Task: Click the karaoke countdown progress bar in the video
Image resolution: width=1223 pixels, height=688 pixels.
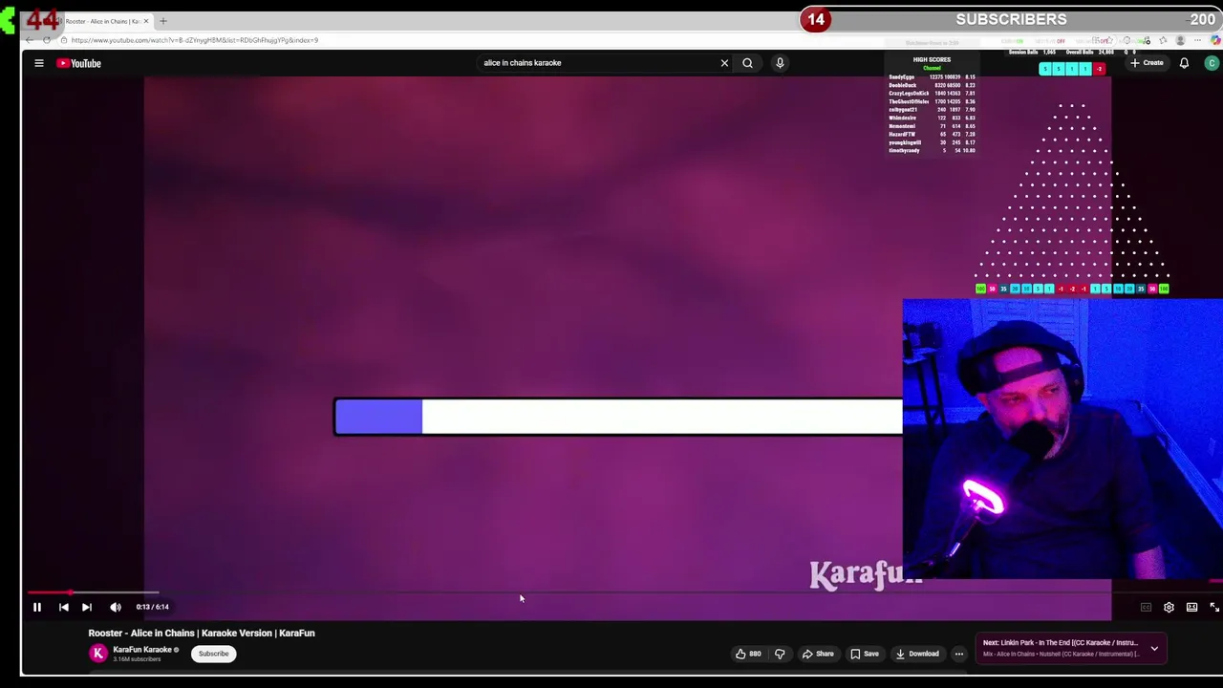Action: click(x=618, y=417)
